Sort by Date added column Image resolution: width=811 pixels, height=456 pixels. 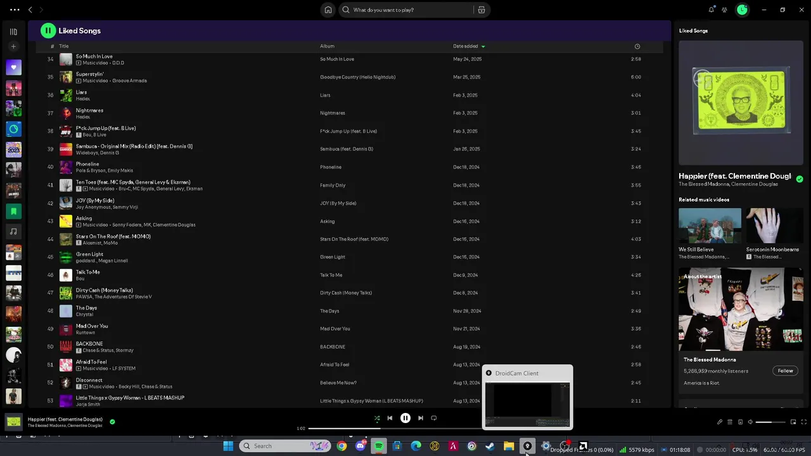point(469,46)
